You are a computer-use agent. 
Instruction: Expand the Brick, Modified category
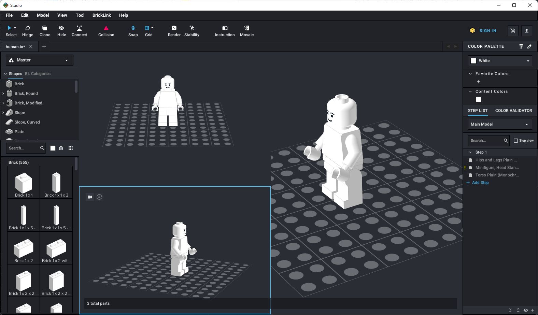pos(3,103)
